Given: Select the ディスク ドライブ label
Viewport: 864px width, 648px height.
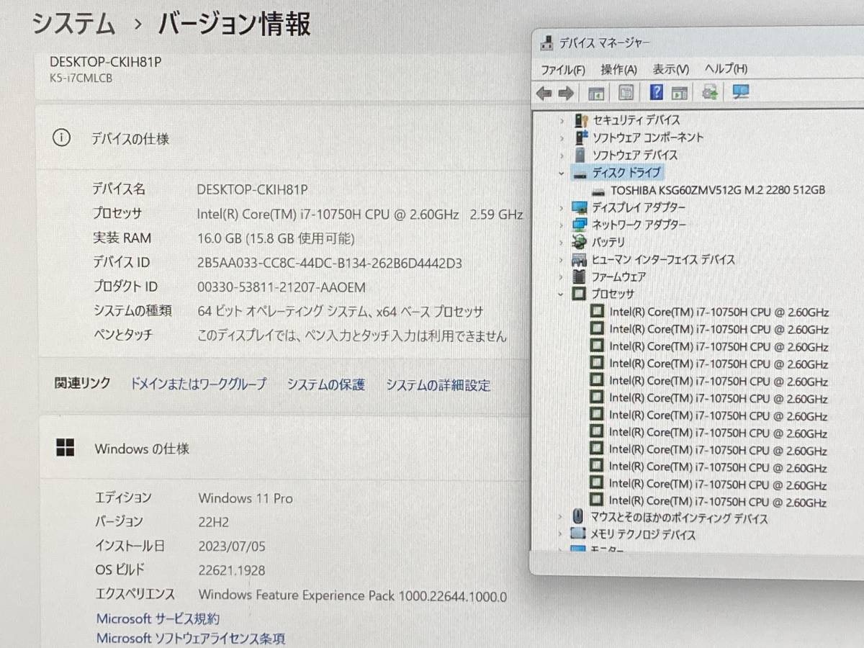Looking at the screenshot, I should [626, 173].
